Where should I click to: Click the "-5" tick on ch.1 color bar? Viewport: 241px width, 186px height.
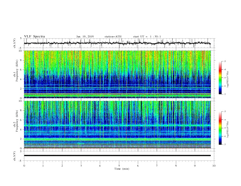point(225,78)
